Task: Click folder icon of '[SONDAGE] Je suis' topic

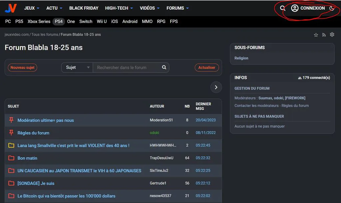Action: click(11, 183)
